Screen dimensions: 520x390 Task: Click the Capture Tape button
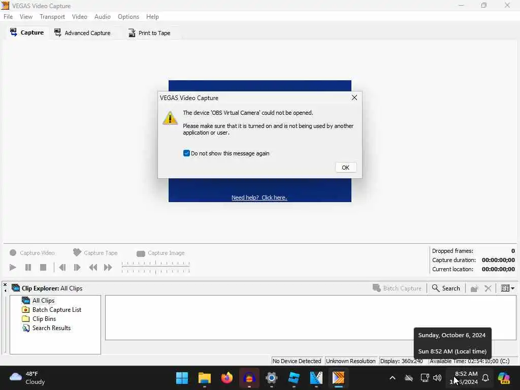point(95,253)
